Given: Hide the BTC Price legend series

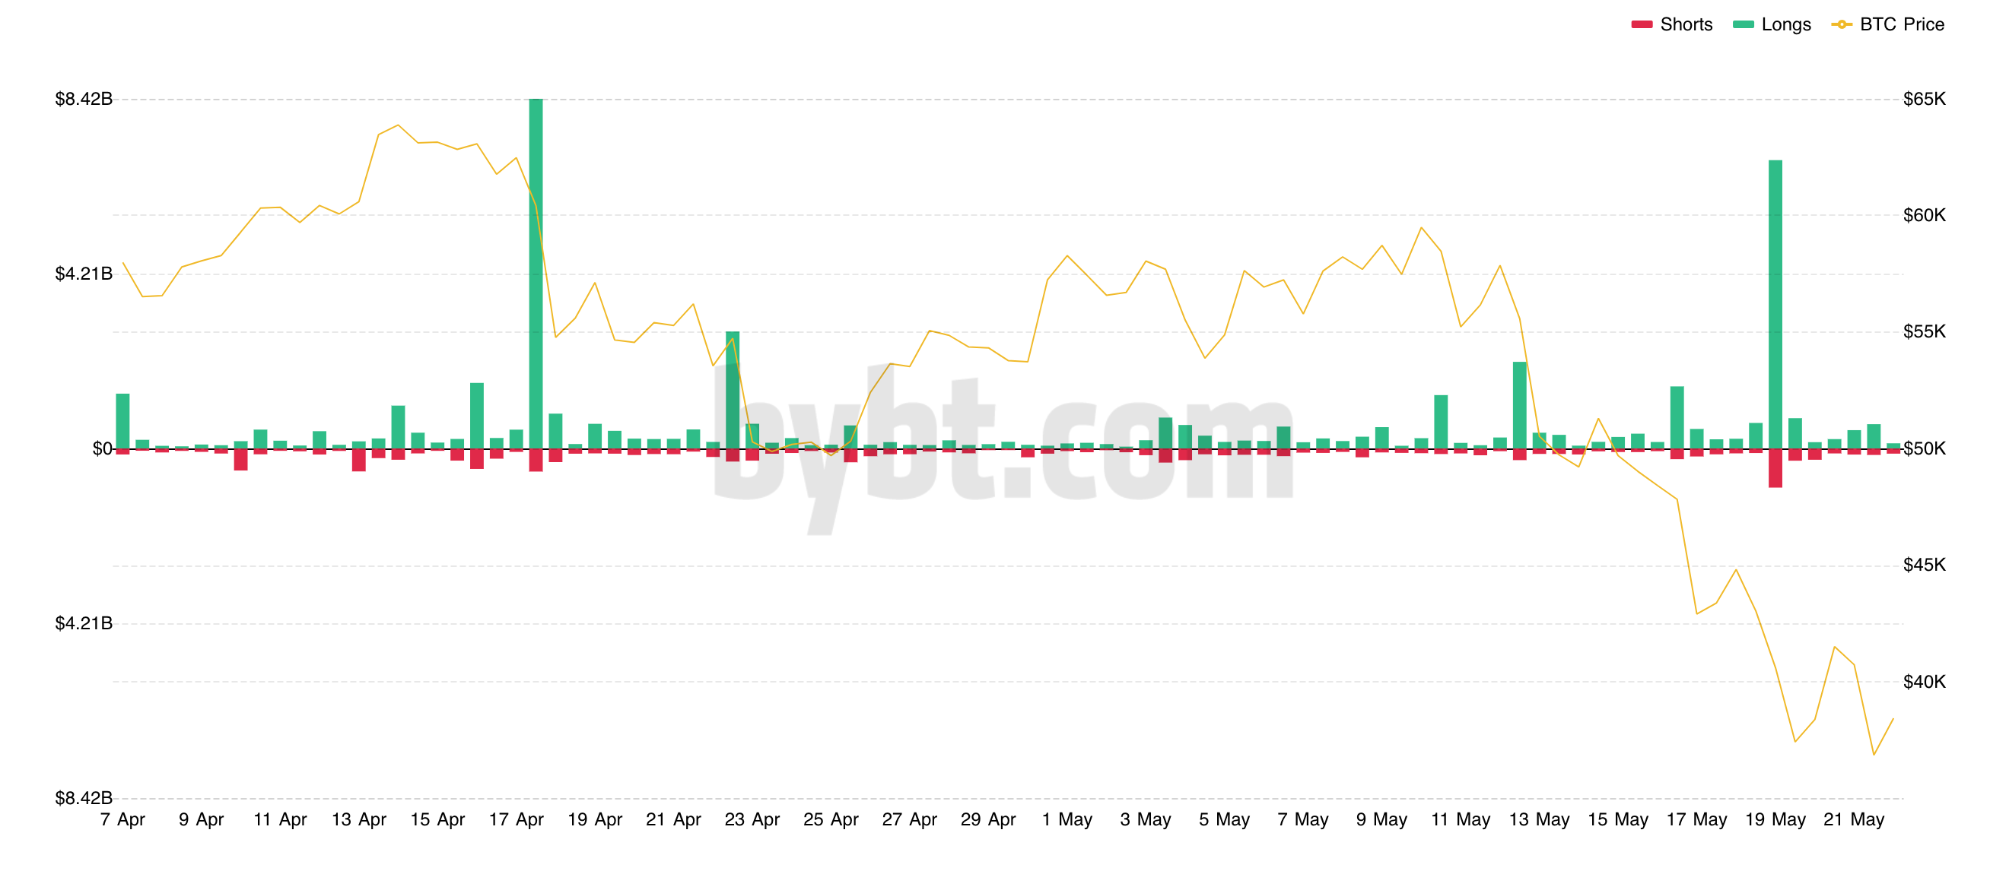Looking at the screenshot, I should [1901, 25].
